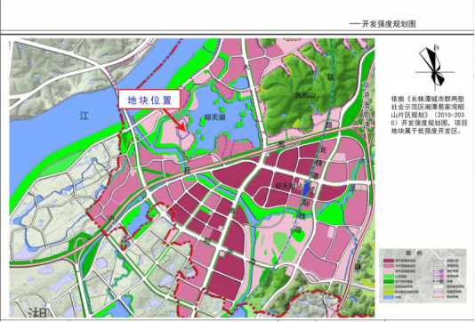Click the 仰天湖站 station label

click(288, 186)
